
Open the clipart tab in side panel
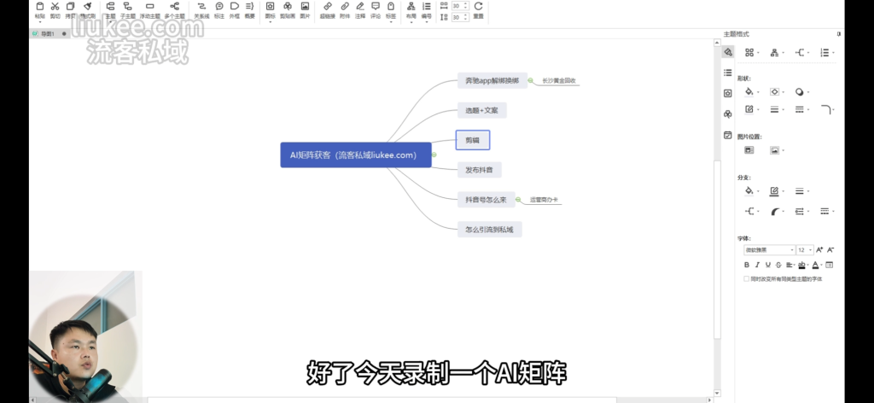[x=727, y=114]
